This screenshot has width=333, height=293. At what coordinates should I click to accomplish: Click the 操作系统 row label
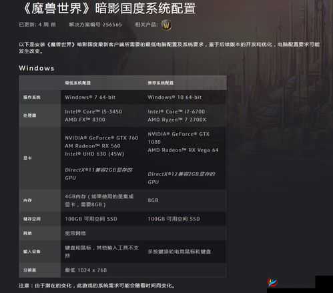(x=32, y=97)
